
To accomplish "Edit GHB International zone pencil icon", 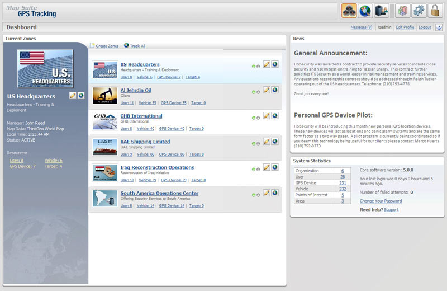I will [267, 116].
